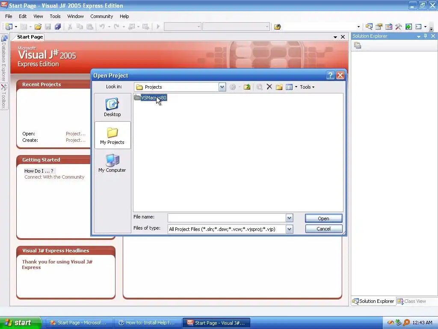Click the Views icon in Open Project dialog
The width and height of the screenshot is (438, 329).
(x=289, y=87)
